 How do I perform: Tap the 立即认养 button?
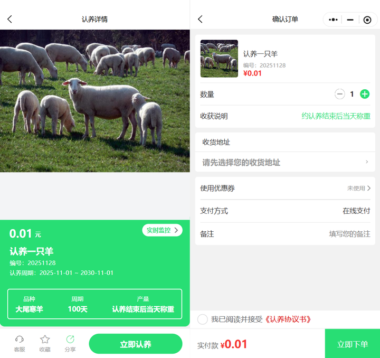click(x=136, y=344)
